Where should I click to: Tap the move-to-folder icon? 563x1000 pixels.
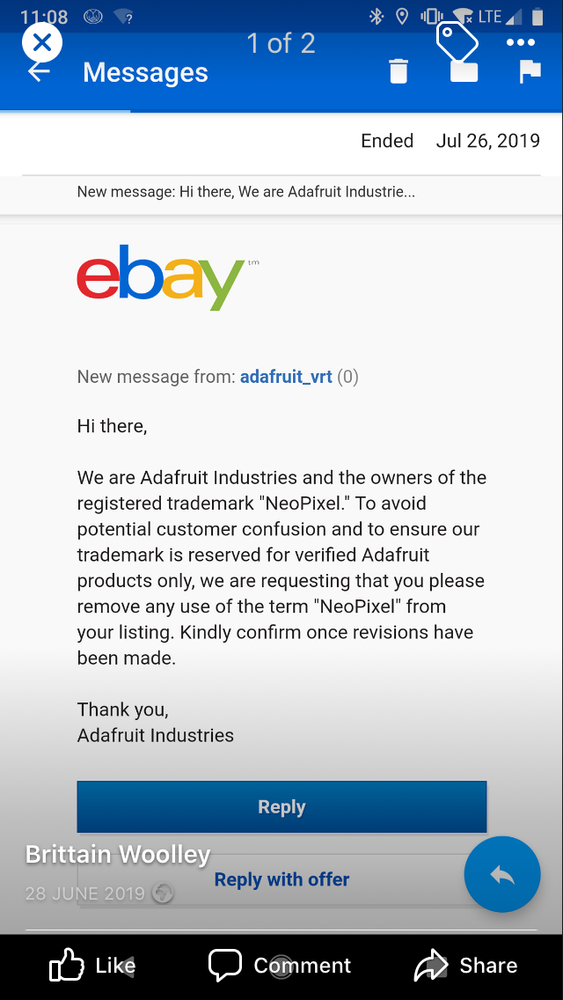pos(464,72)
